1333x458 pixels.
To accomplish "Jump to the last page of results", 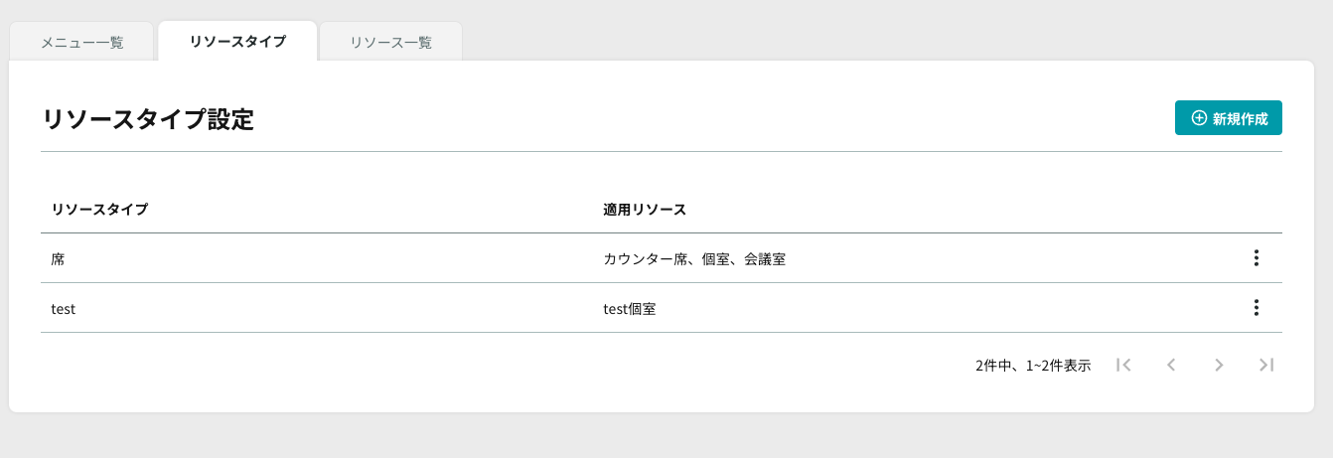I will pyautogui.click(x=1266, y=365).
